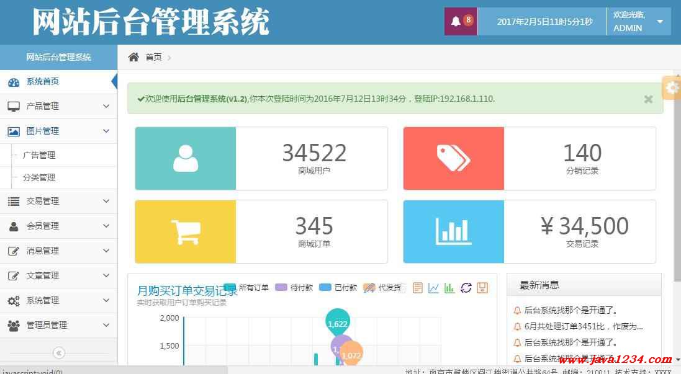Click the 最新消息 panel heading
The width and height of the screenshot is (681, 374).
click(x=539, y=285)
